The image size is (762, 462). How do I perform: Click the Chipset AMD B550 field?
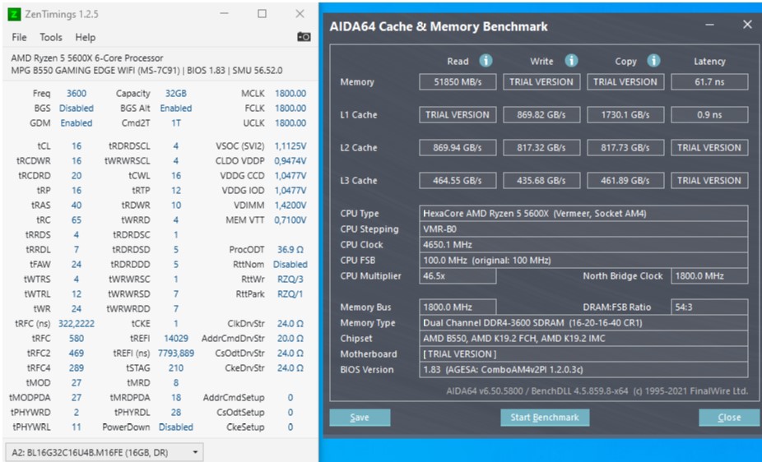[583, 338]
